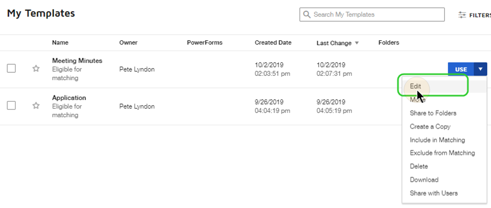The height and width of the screenshot is (208, 491).
Task: Click the search magnifier icon
Action: click(306, 15)
